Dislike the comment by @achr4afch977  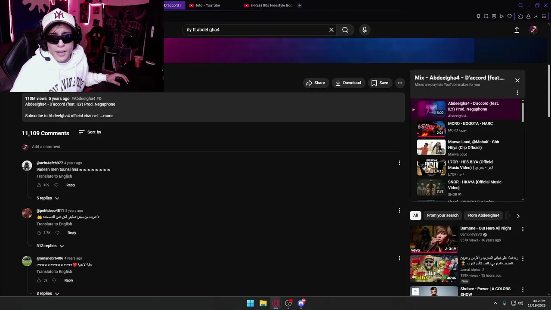pos(56,185)
